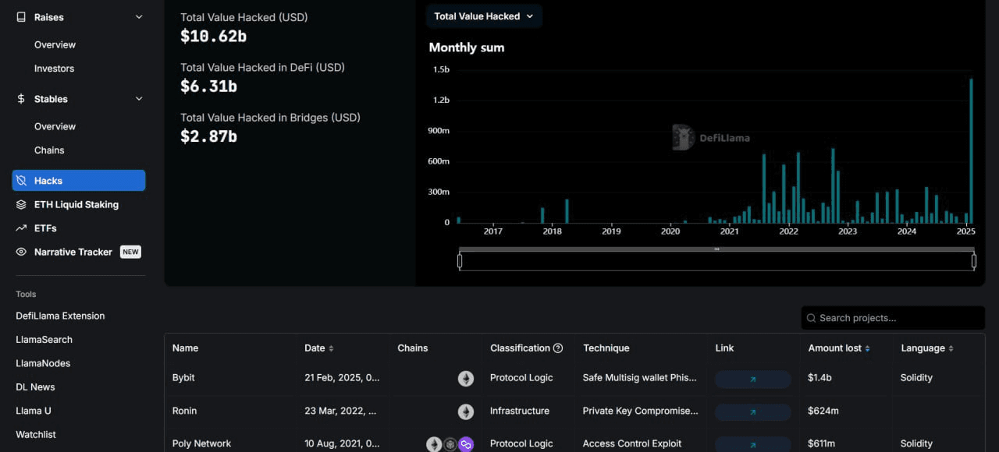Go to ETH Liquid Staking page

click(x=76, y=204)
